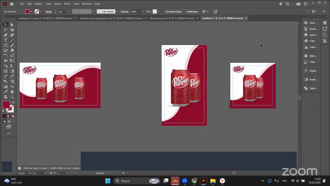The height and width of the screenshot is (186, 330).
Task: Activate the Zoom tool in toolbar
Action: pyautogui.click(x=12, y=97)
